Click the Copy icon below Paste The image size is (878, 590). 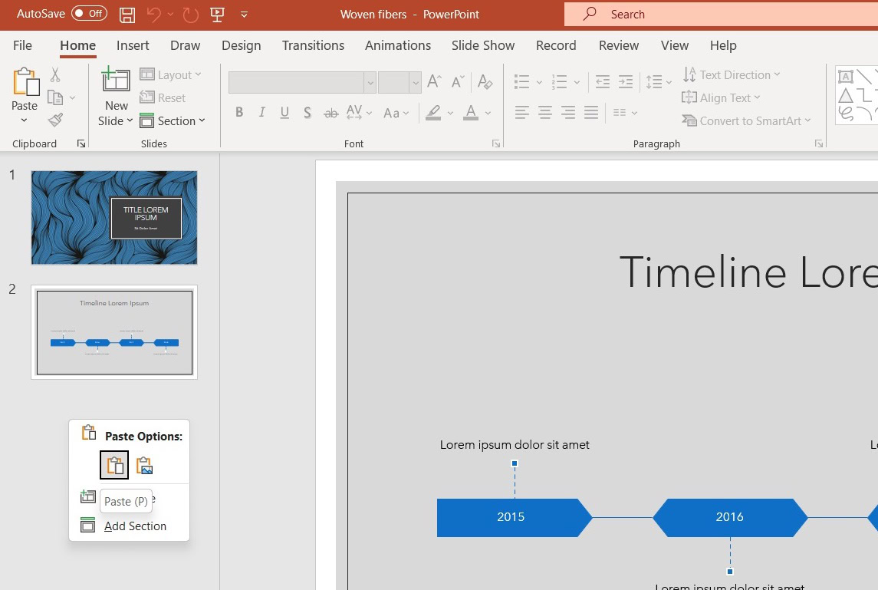coord(57,97)
